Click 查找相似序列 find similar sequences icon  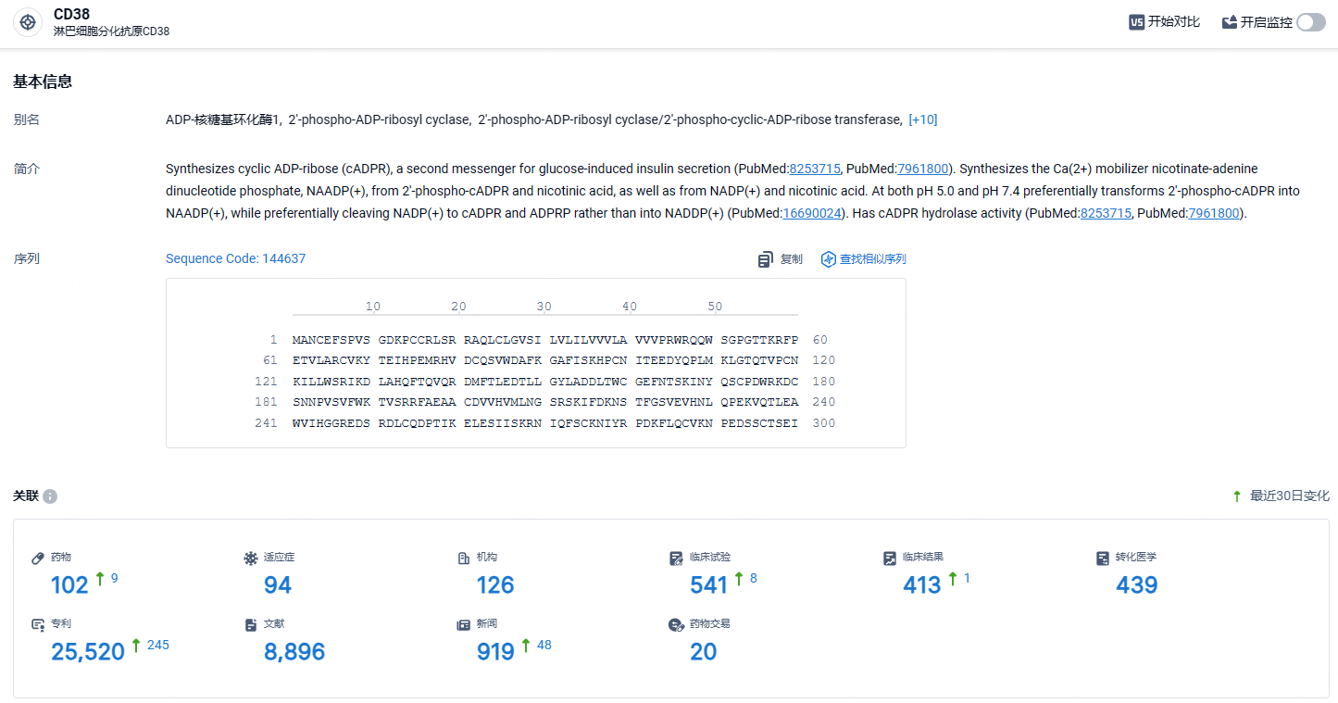tap(829, 259)
